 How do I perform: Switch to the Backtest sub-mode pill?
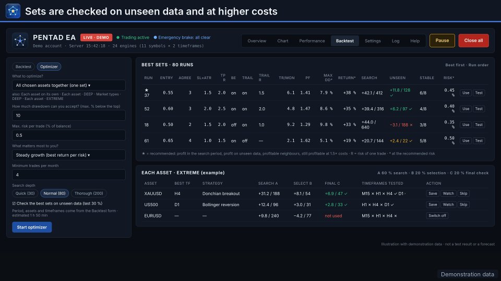click(x=23, y=67)
